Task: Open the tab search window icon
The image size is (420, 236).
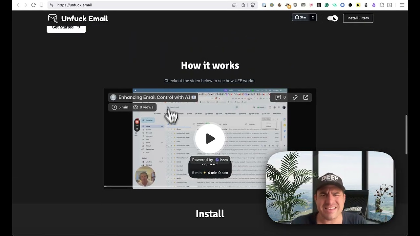Action: (389, 5)
